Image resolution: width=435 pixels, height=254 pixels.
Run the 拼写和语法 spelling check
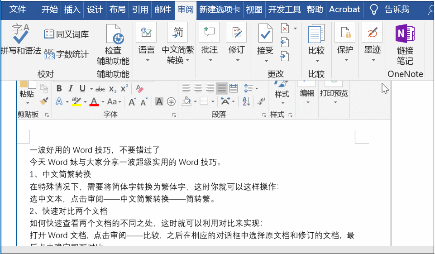click(20, 39)
